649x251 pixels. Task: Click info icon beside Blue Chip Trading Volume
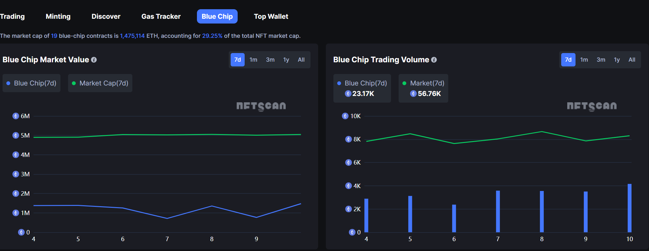434,60
